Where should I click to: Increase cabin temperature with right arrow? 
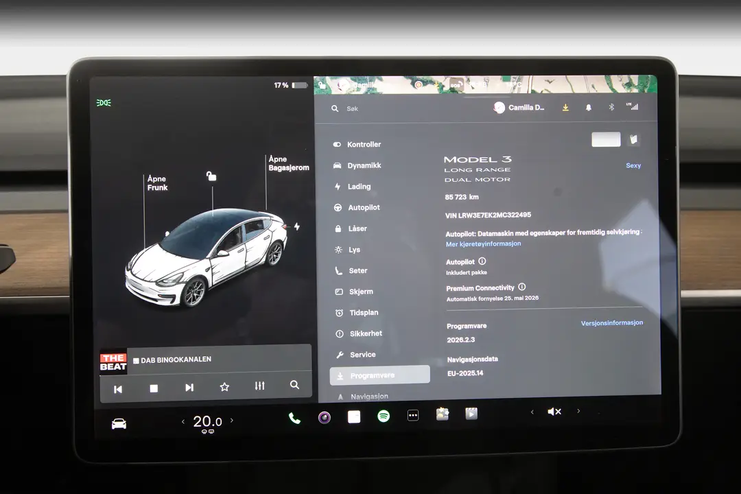click(232, 420)
